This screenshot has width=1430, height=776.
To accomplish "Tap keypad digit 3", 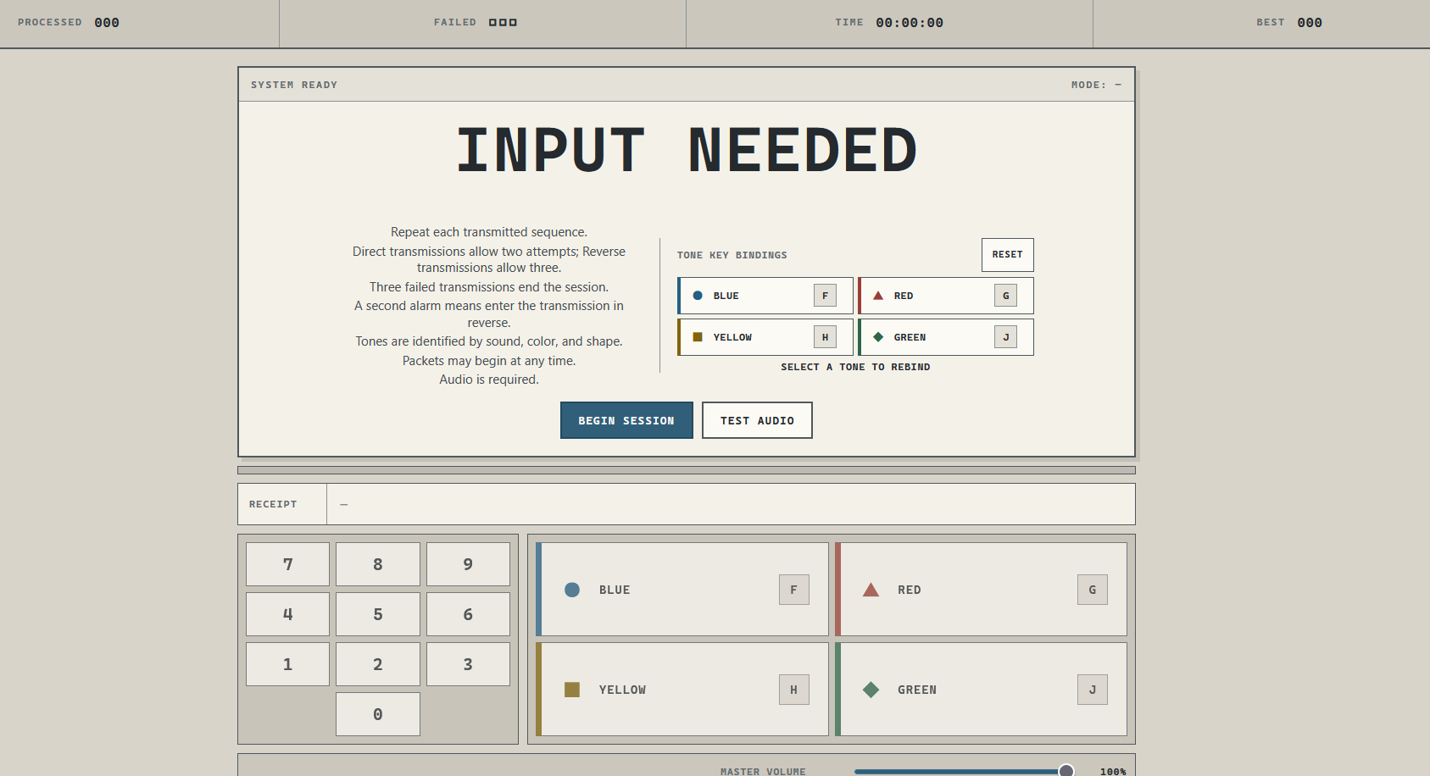I will point(468,664).
